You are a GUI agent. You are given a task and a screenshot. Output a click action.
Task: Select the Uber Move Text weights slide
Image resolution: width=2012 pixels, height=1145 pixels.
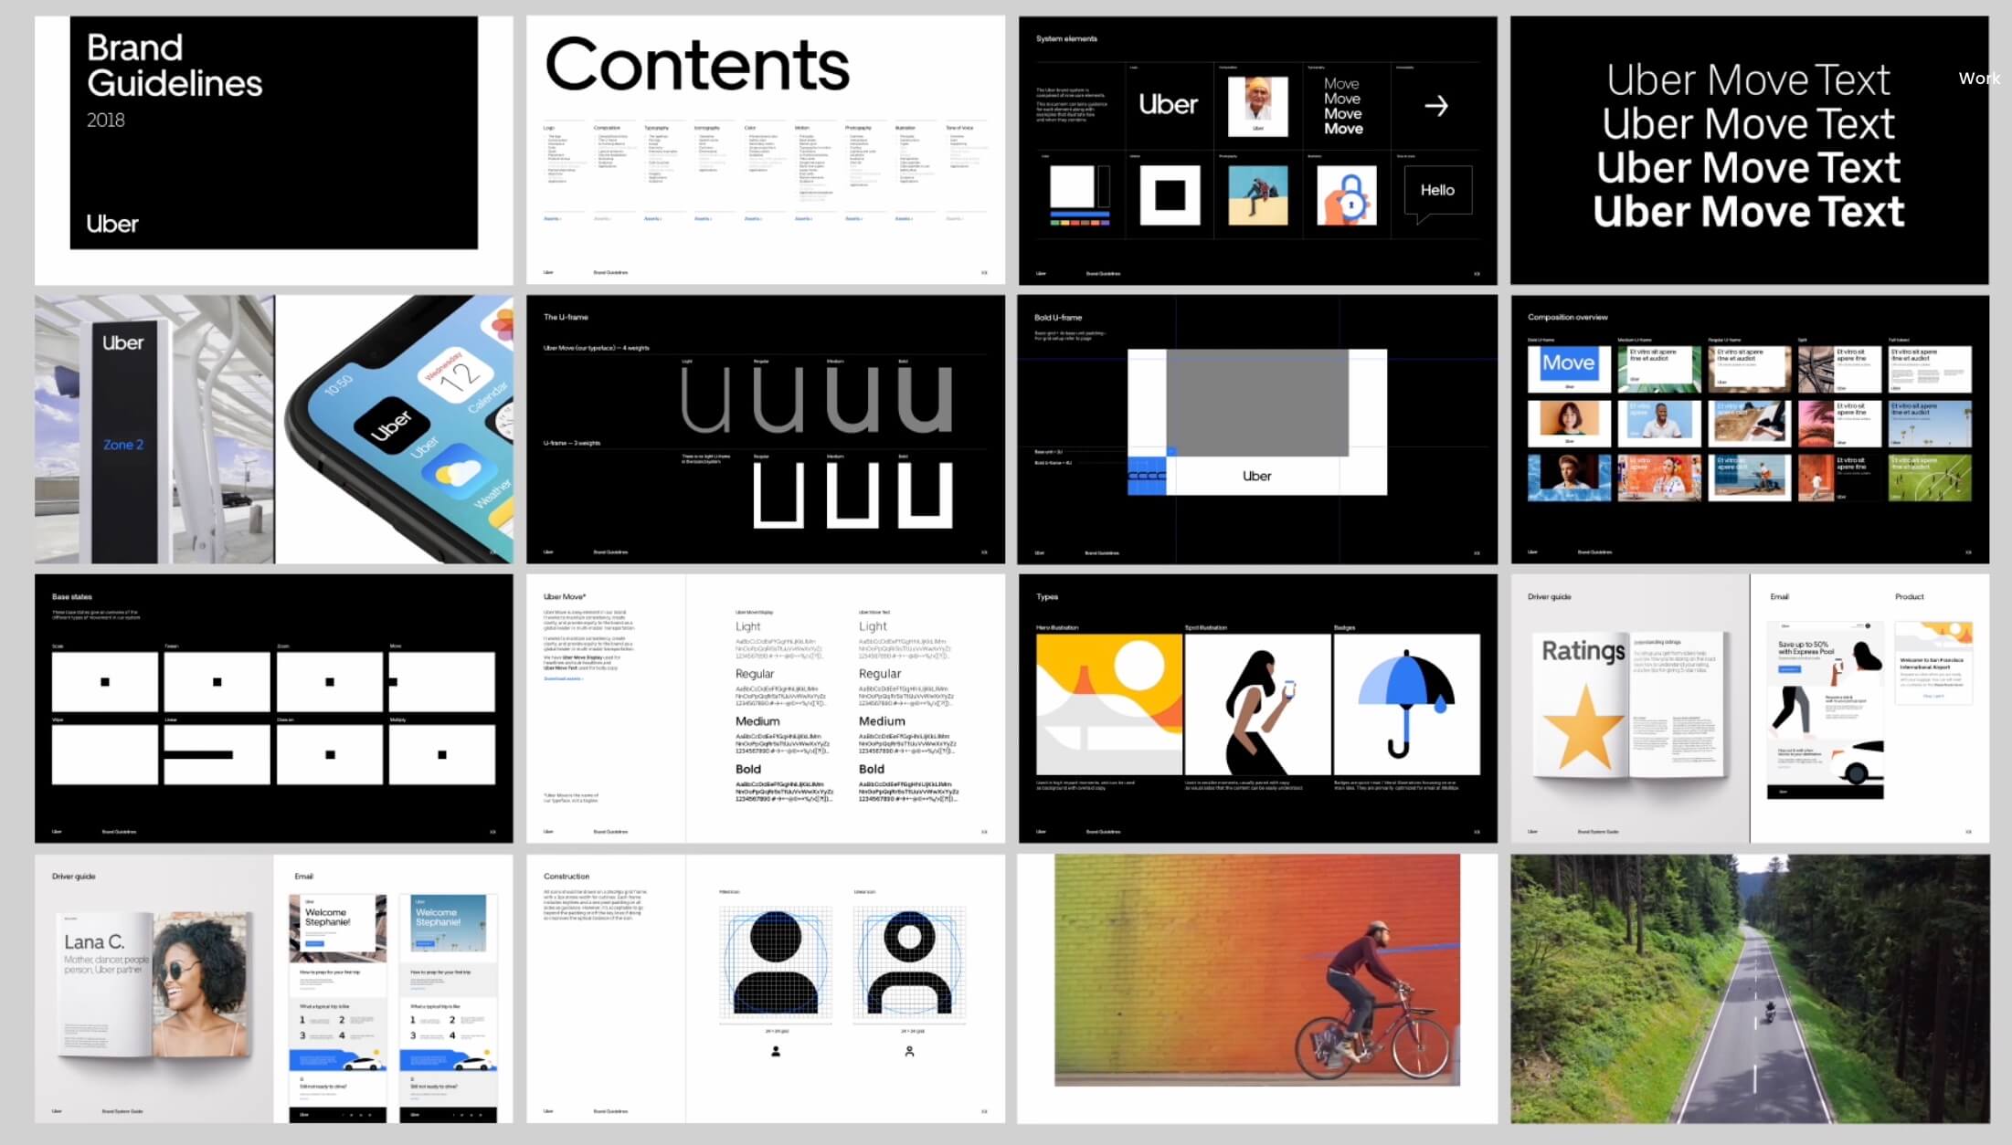(x=1749, y=150)
